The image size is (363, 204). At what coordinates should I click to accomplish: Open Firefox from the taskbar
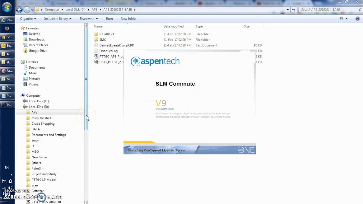click(7, 29)
